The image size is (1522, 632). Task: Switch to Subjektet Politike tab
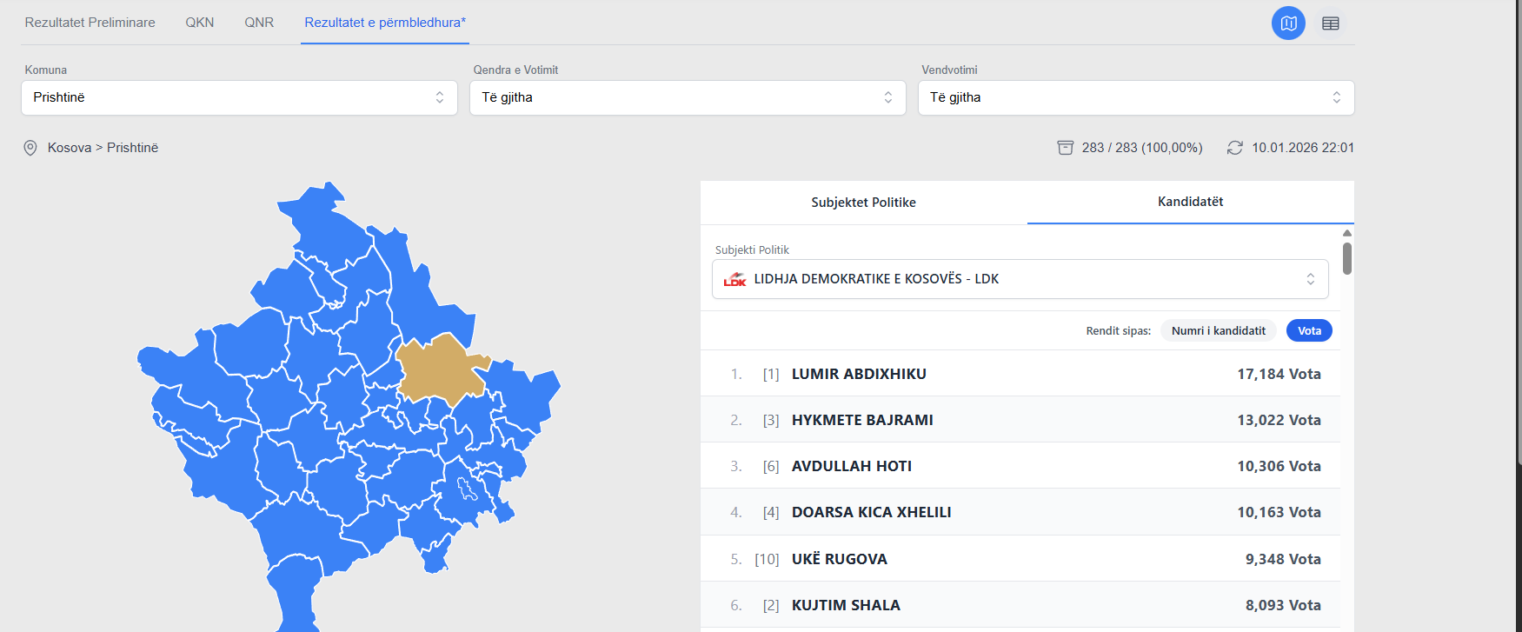[x=863, y=203]
